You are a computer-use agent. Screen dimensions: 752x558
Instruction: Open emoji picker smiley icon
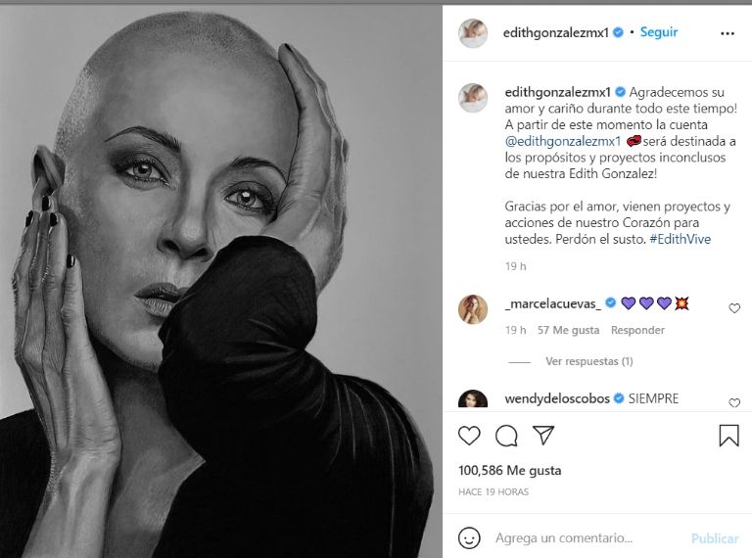click(x=469, y=537)
